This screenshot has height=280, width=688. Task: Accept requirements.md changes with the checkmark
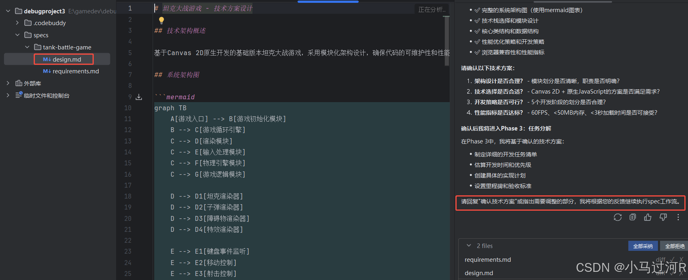click(x=672, y=260)
